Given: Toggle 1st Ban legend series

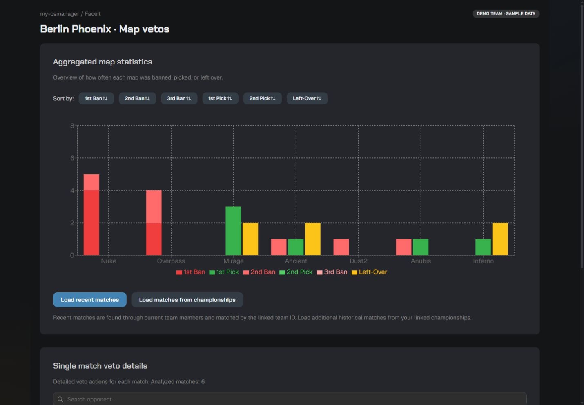Looking at the screenshot, I should (x=191, y=272).
